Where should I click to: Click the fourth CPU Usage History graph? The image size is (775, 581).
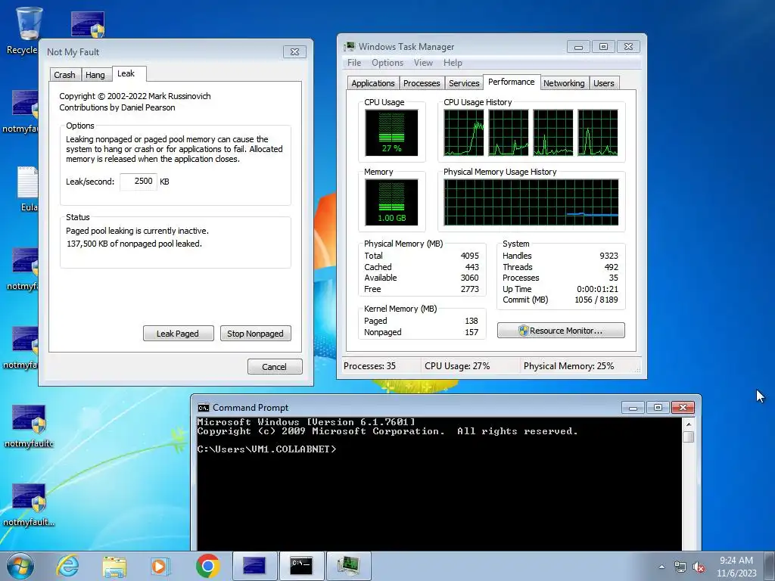[x=598, y=132]
